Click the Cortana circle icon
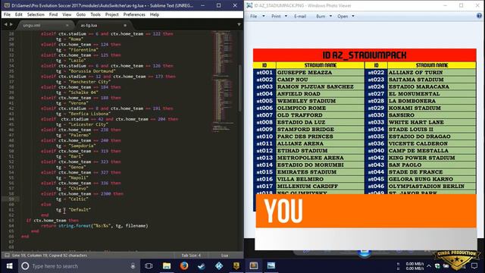 click(x=25, y=266)
